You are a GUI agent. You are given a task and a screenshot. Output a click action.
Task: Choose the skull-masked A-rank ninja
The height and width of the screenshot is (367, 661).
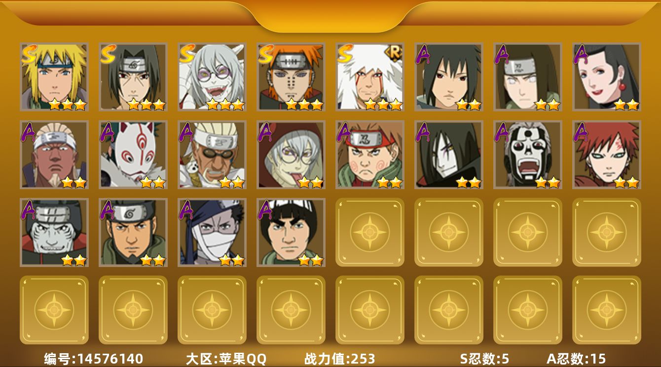pyautogui.click(x=528, y=155)
